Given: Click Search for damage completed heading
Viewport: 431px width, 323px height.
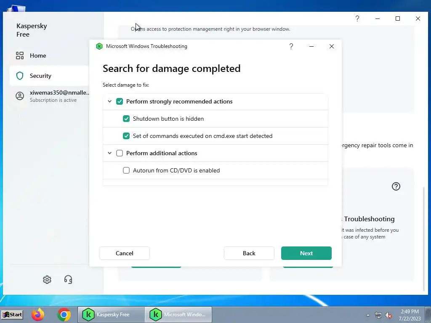Looking at the screenshot, I should (x=172, y=69).
